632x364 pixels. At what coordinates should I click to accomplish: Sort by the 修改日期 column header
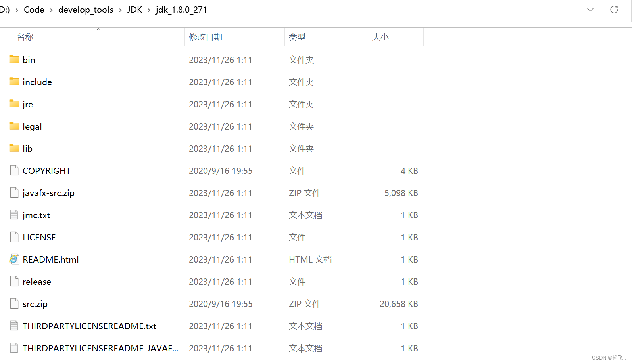point(206,37)
